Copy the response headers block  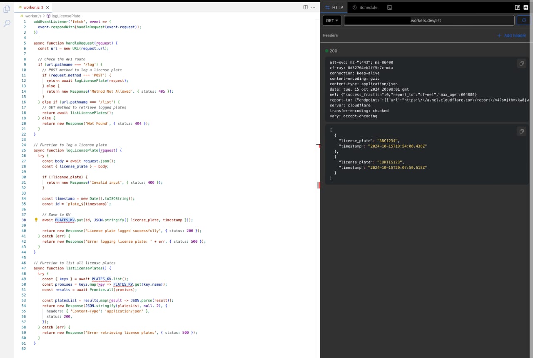[521, 64]
